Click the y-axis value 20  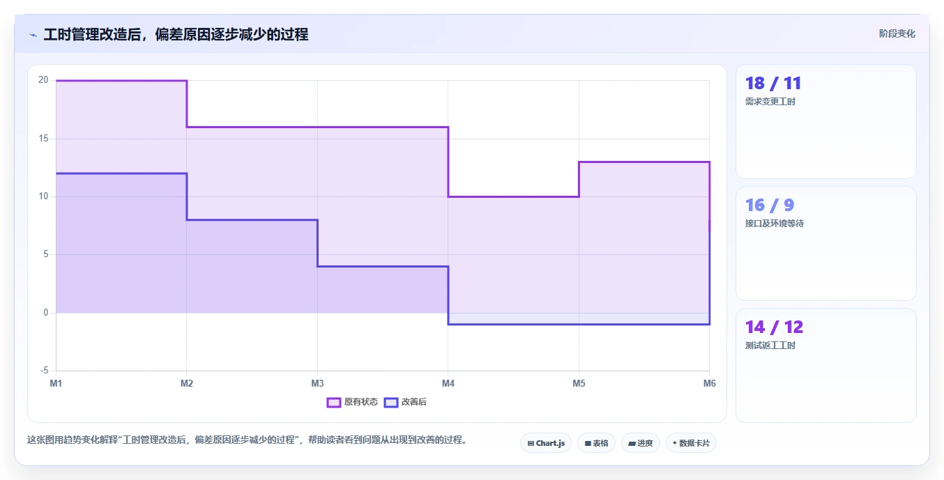click(x=43, y=80)
